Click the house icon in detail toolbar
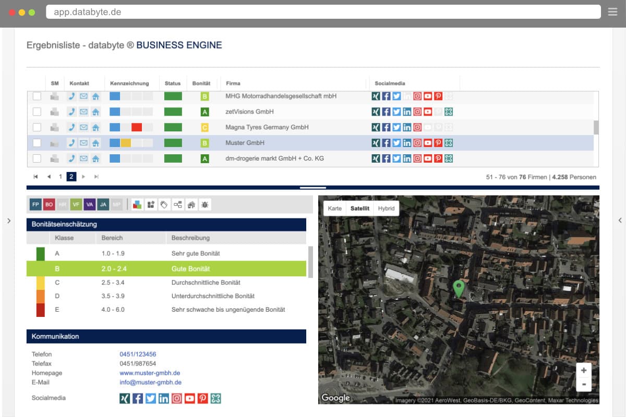This screenshot has height=417, width=626. coord(191,205)
